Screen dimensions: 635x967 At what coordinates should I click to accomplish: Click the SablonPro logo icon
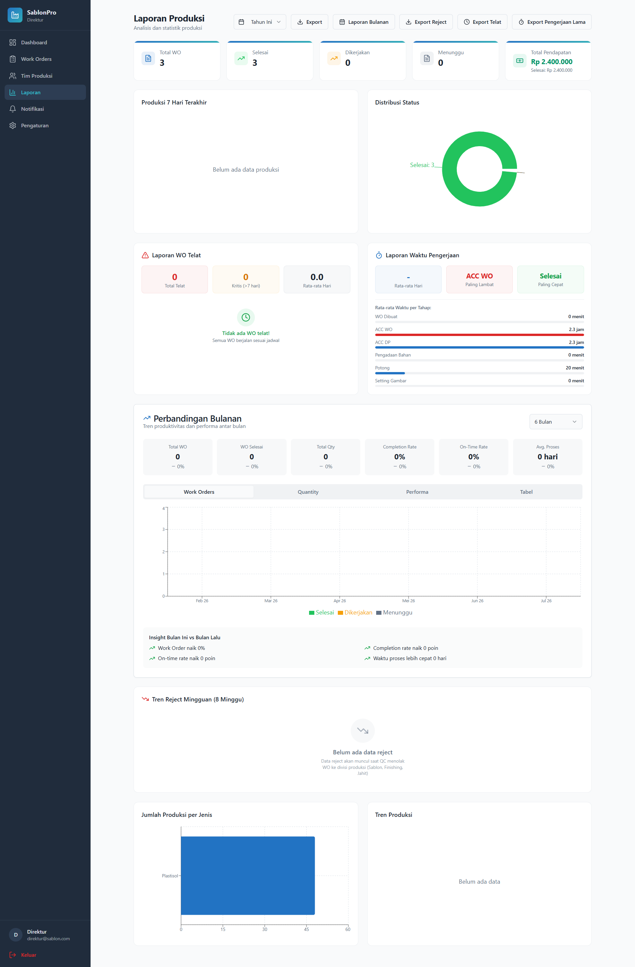(x=15, y=15)
